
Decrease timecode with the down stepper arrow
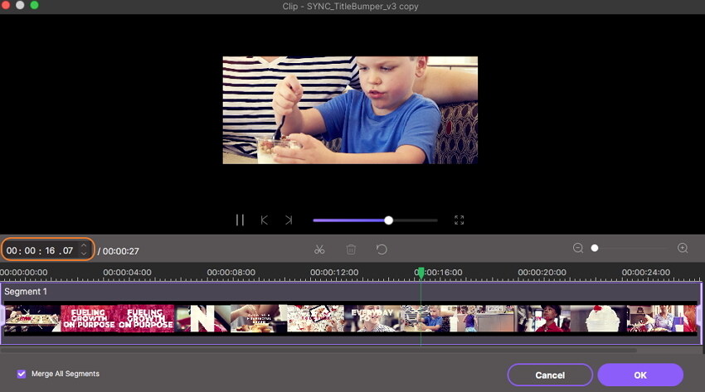coord(83,254)
